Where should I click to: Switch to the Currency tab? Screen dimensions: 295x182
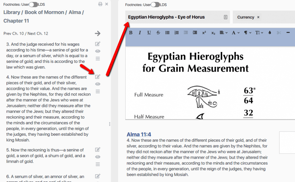(246, 17)
